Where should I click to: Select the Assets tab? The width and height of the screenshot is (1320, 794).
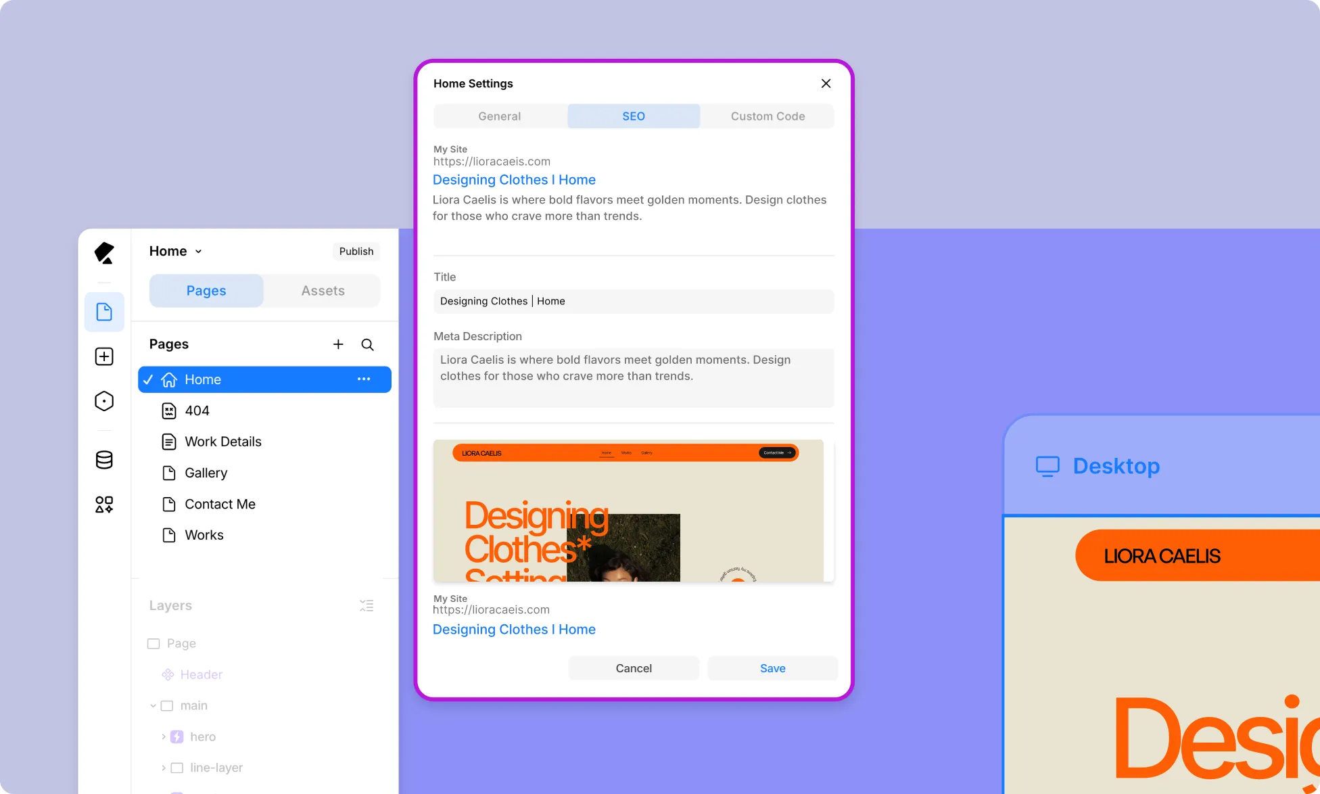[323, 291]
